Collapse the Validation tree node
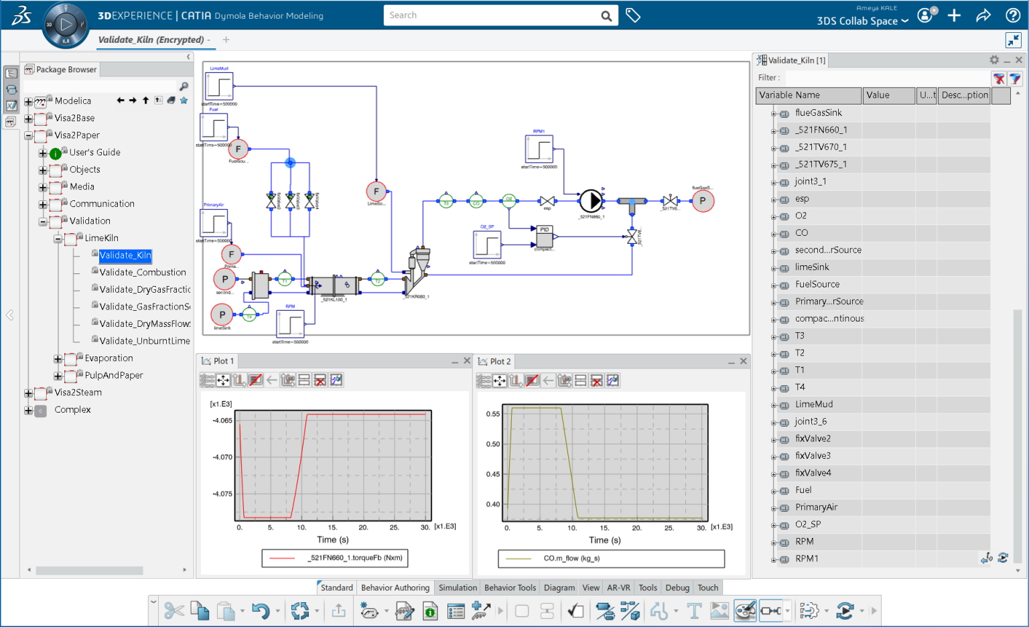 coord(43,222)
